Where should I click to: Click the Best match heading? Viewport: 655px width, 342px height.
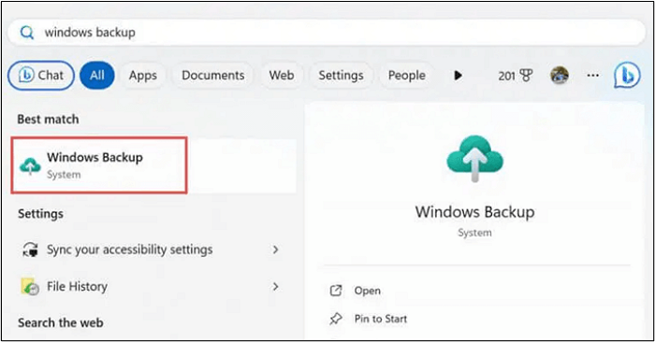pos(48,120)
